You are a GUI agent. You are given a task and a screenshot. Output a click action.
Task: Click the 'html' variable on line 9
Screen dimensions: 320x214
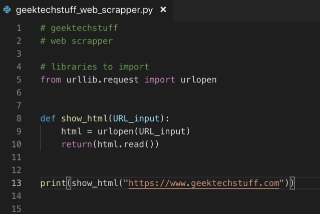pyautogui.click(x=71, y=131)
